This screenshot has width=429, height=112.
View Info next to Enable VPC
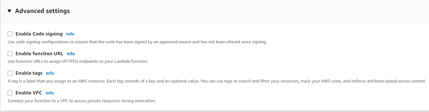click(x=49, y=93)
